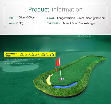Click the '100cm*300cm' size value

click(26, 17)
